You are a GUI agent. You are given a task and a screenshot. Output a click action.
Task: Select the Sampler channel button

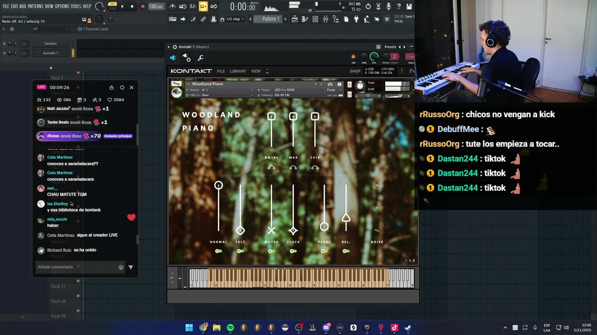[50, 44]
